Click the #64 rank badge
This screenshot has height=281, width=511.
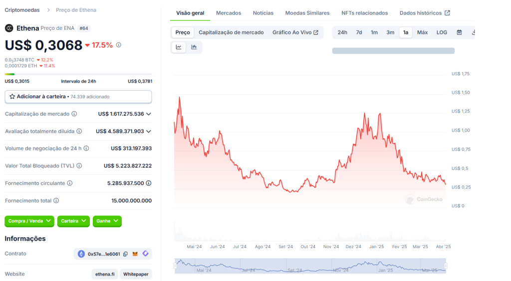point(84,28)
